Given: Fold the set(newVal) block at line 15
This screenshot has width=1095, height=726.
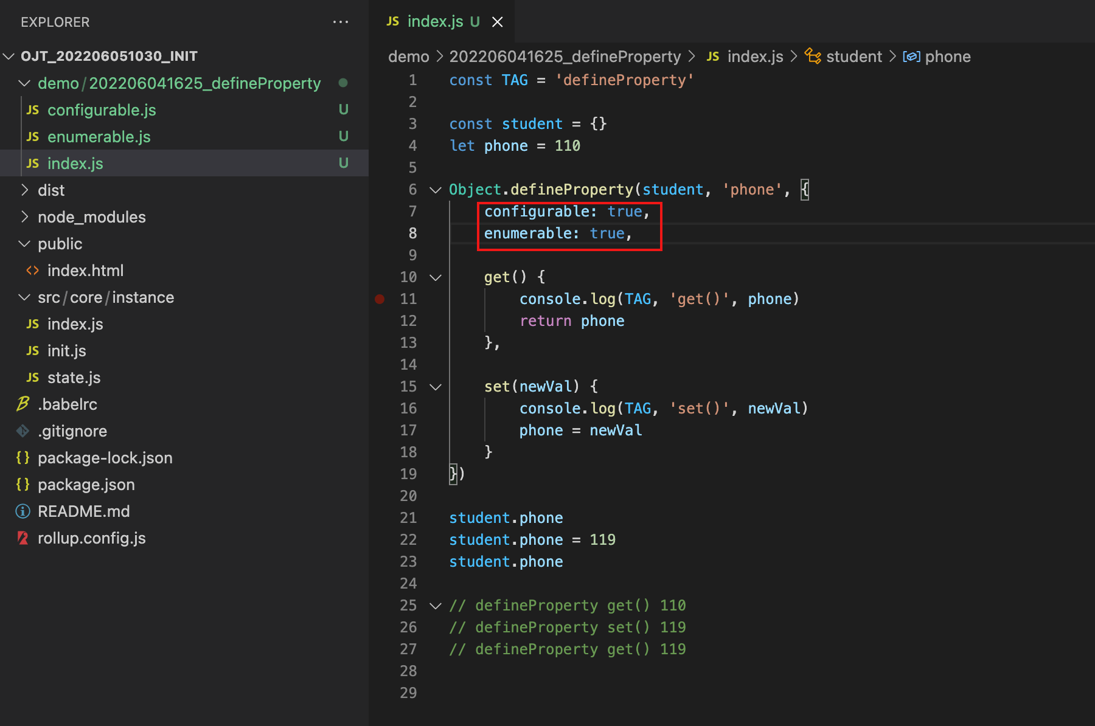Looking at the screenshot, I should [436, 387].
